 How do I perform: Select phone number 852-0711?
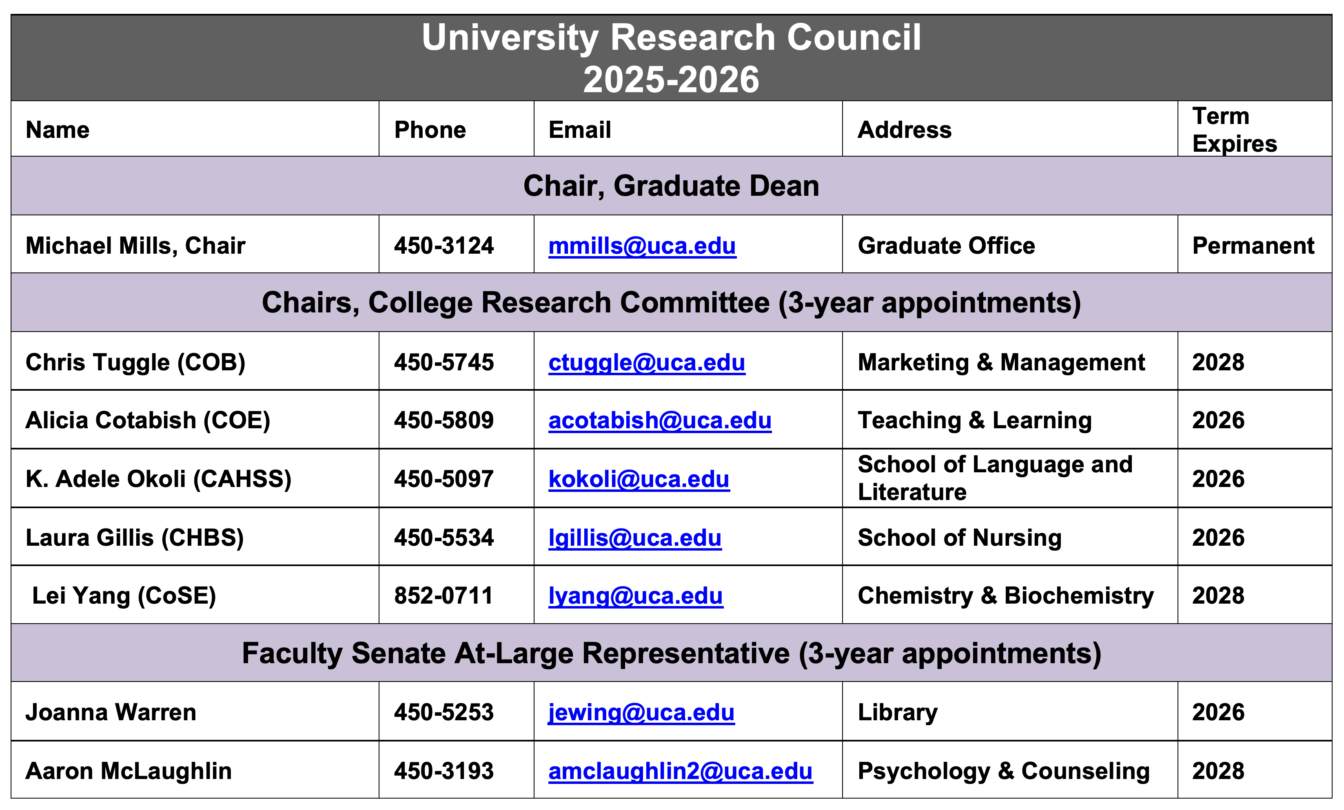click(x=444, y=596)
